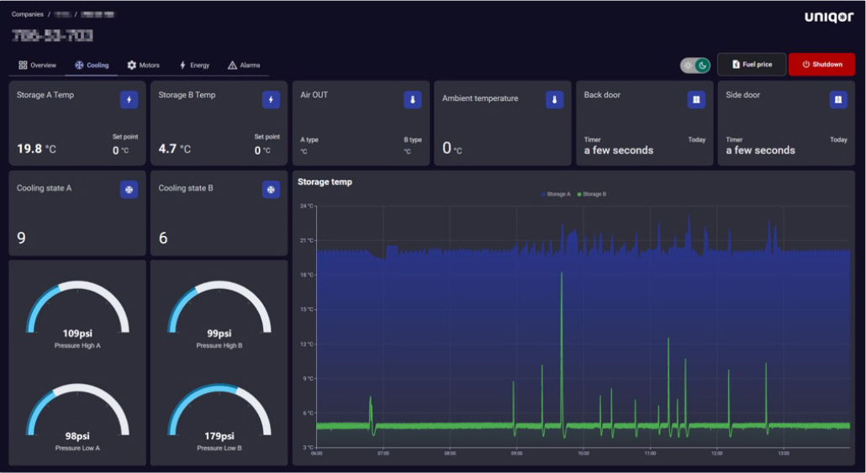This screenshot has height=473, width=866.
Task: Switch to the Motors tab
Action: 143,66
